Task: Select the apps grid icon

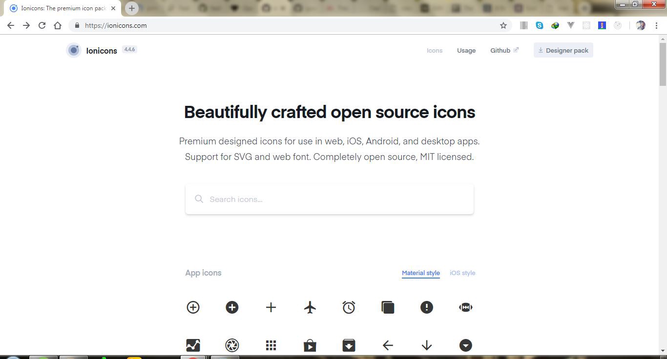Action: coord(271,345)
